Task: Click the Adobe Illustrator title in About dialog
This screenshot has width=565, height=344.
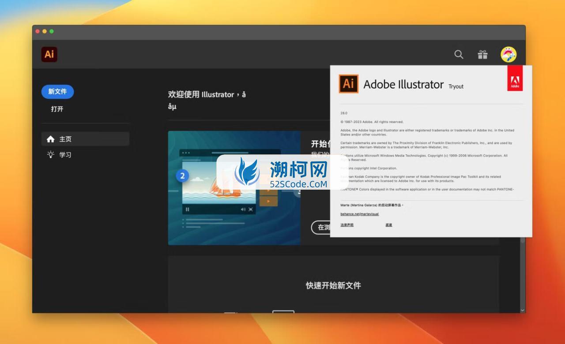Action: click(403, 84)
